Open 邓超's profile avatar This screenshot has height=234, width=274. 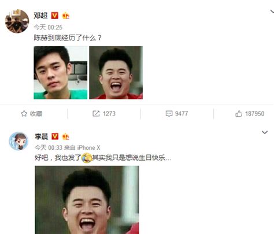tap(17, 21)
